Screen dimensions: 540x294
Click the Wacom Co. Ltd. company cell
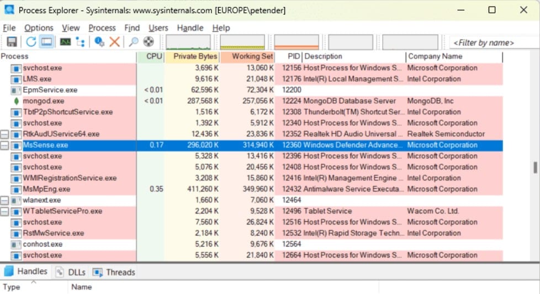tap(433, 211)
